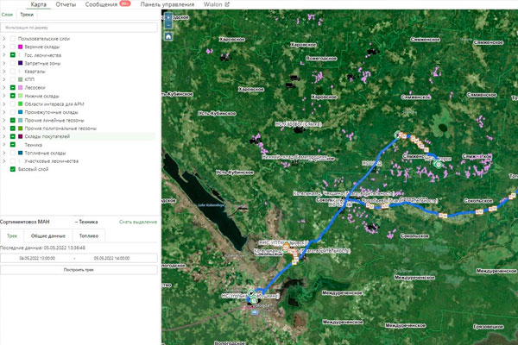Select the Трек tab
Screen dimensions: 518x345
click(12, 235)
